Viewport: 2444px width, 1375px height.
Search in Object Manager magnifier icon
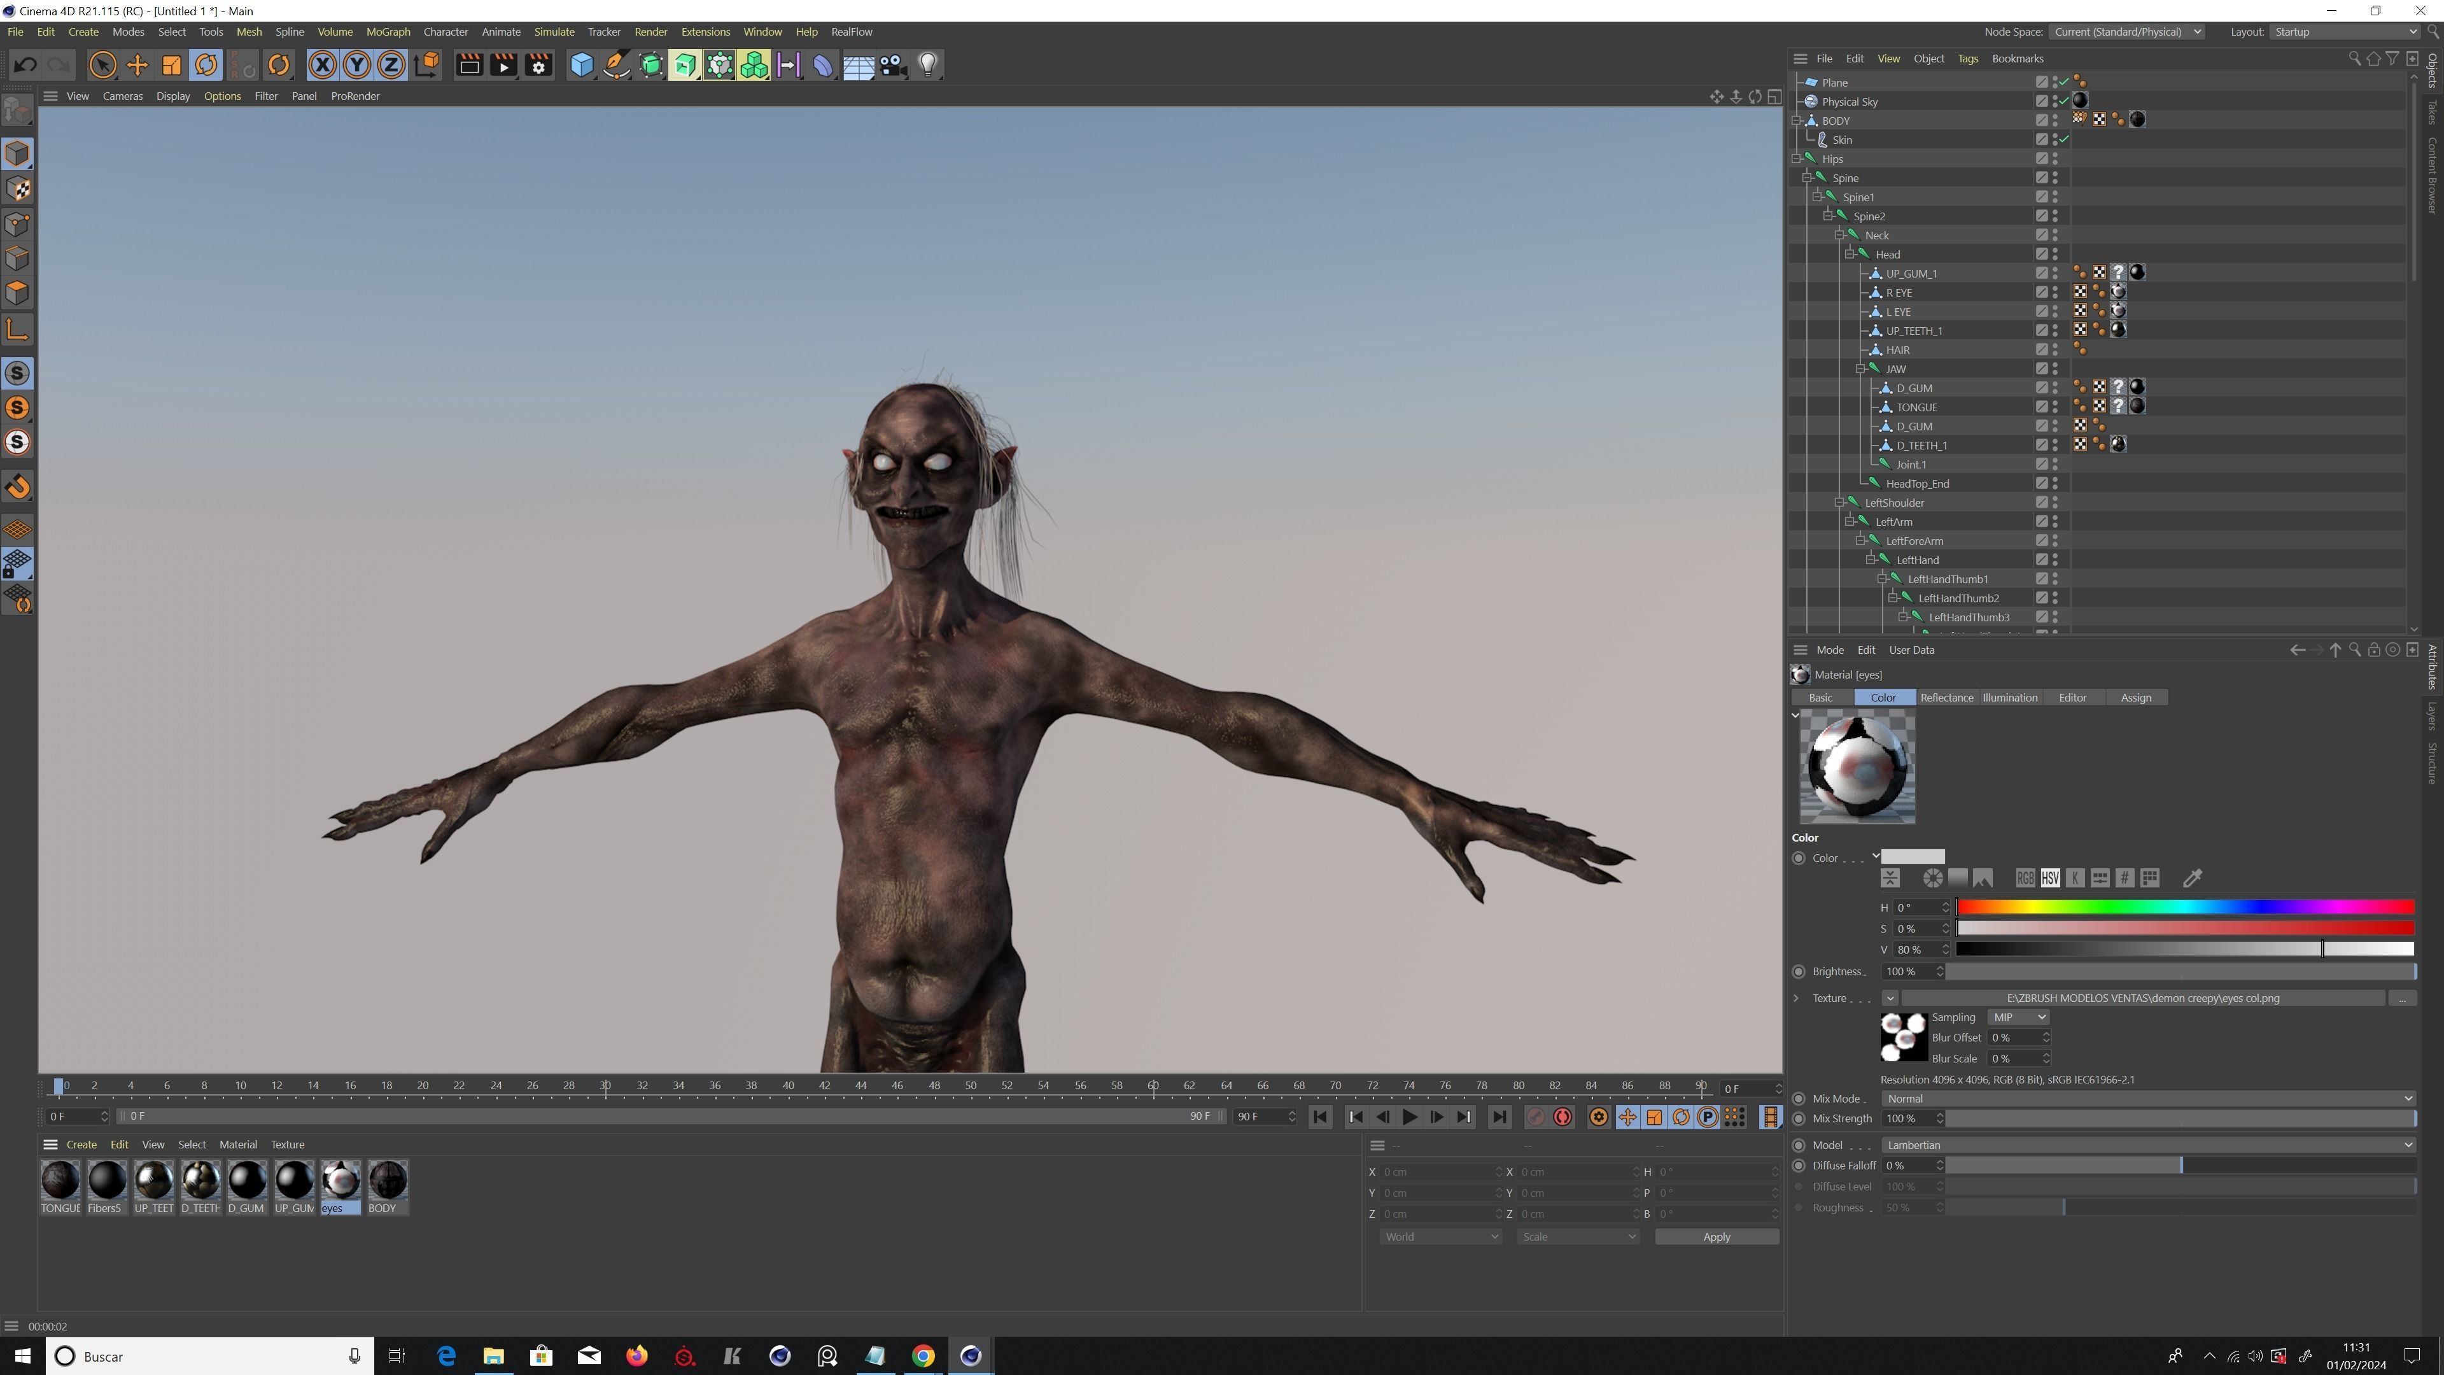2354,59
